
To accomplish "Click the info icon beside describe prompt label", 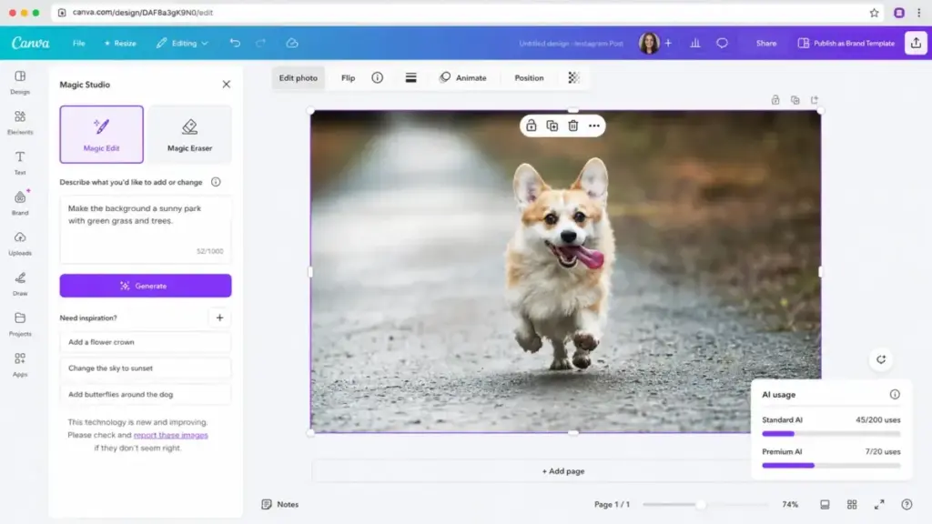I will [x=216, y=182].
